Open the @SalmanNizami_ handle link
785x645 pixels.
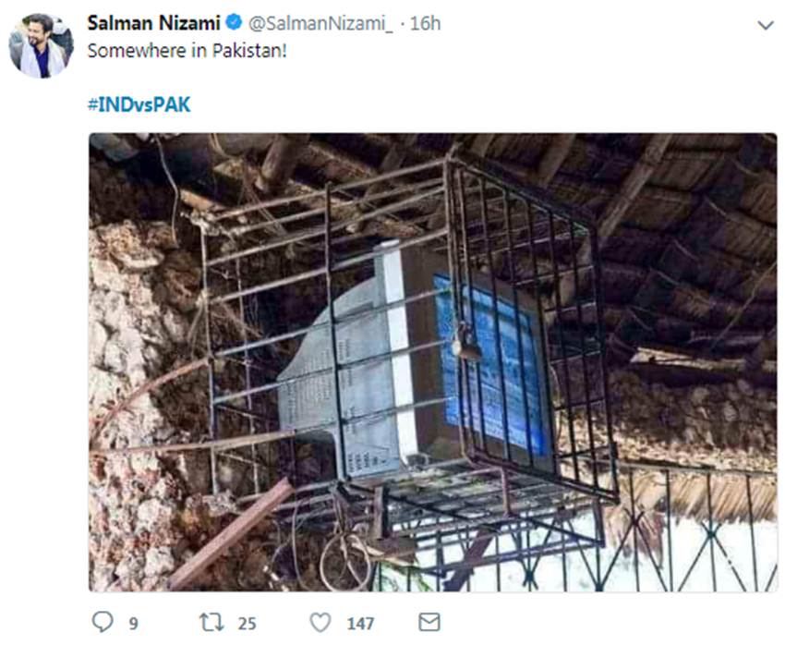coord(320,24)
